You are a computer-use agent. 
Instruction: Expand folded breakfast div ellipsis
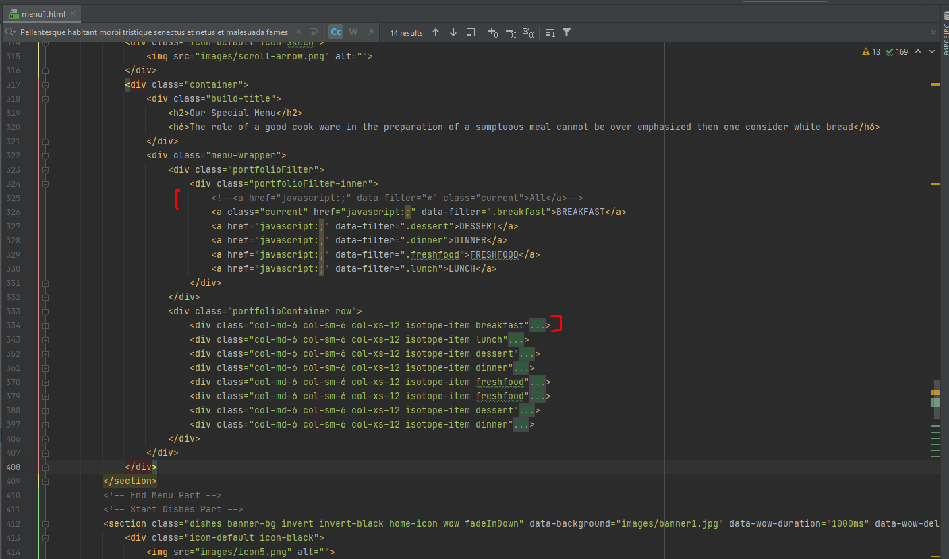(x=538, y=326)
